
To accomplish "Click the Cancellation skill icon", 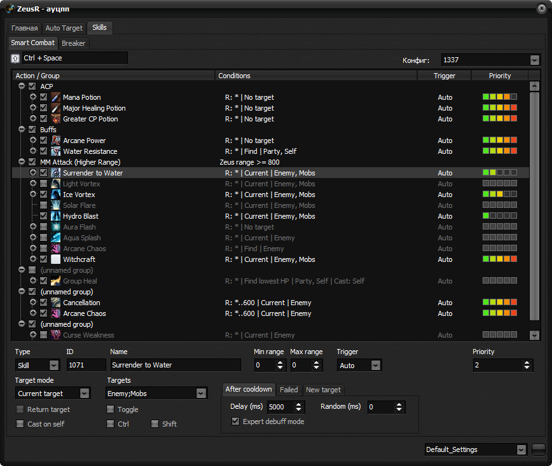I will coord(55,303).
